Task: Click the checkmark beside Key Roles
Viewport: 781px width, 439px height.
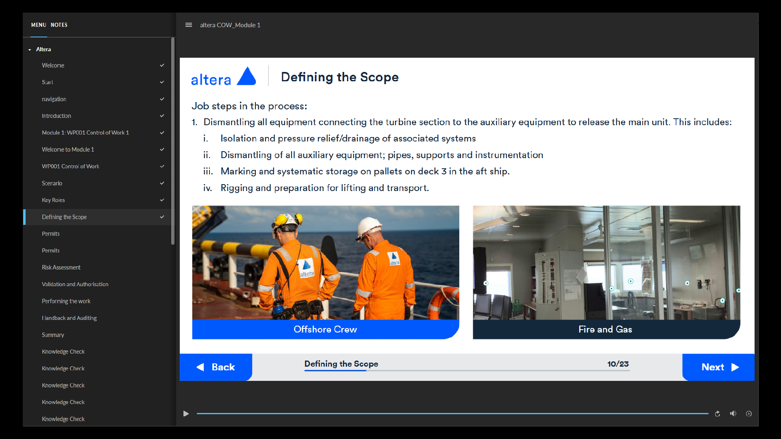Action: point(162,200)
